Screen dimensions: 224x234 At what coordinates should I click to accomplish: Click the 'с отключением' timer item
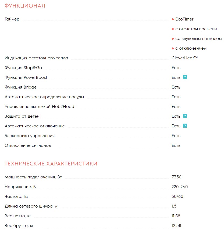click(191, 48)
